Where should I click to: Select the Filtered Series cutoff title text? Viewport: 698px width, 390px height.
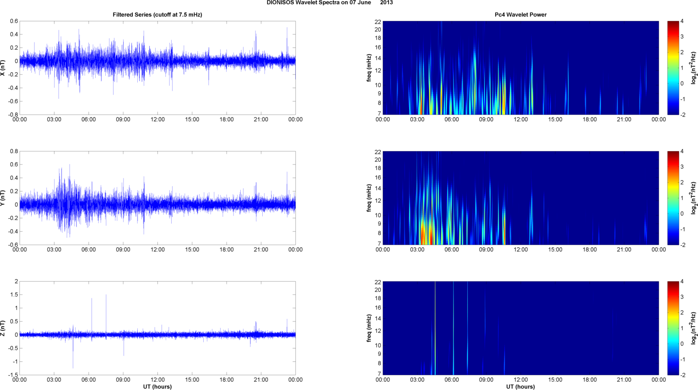(157, 15)
